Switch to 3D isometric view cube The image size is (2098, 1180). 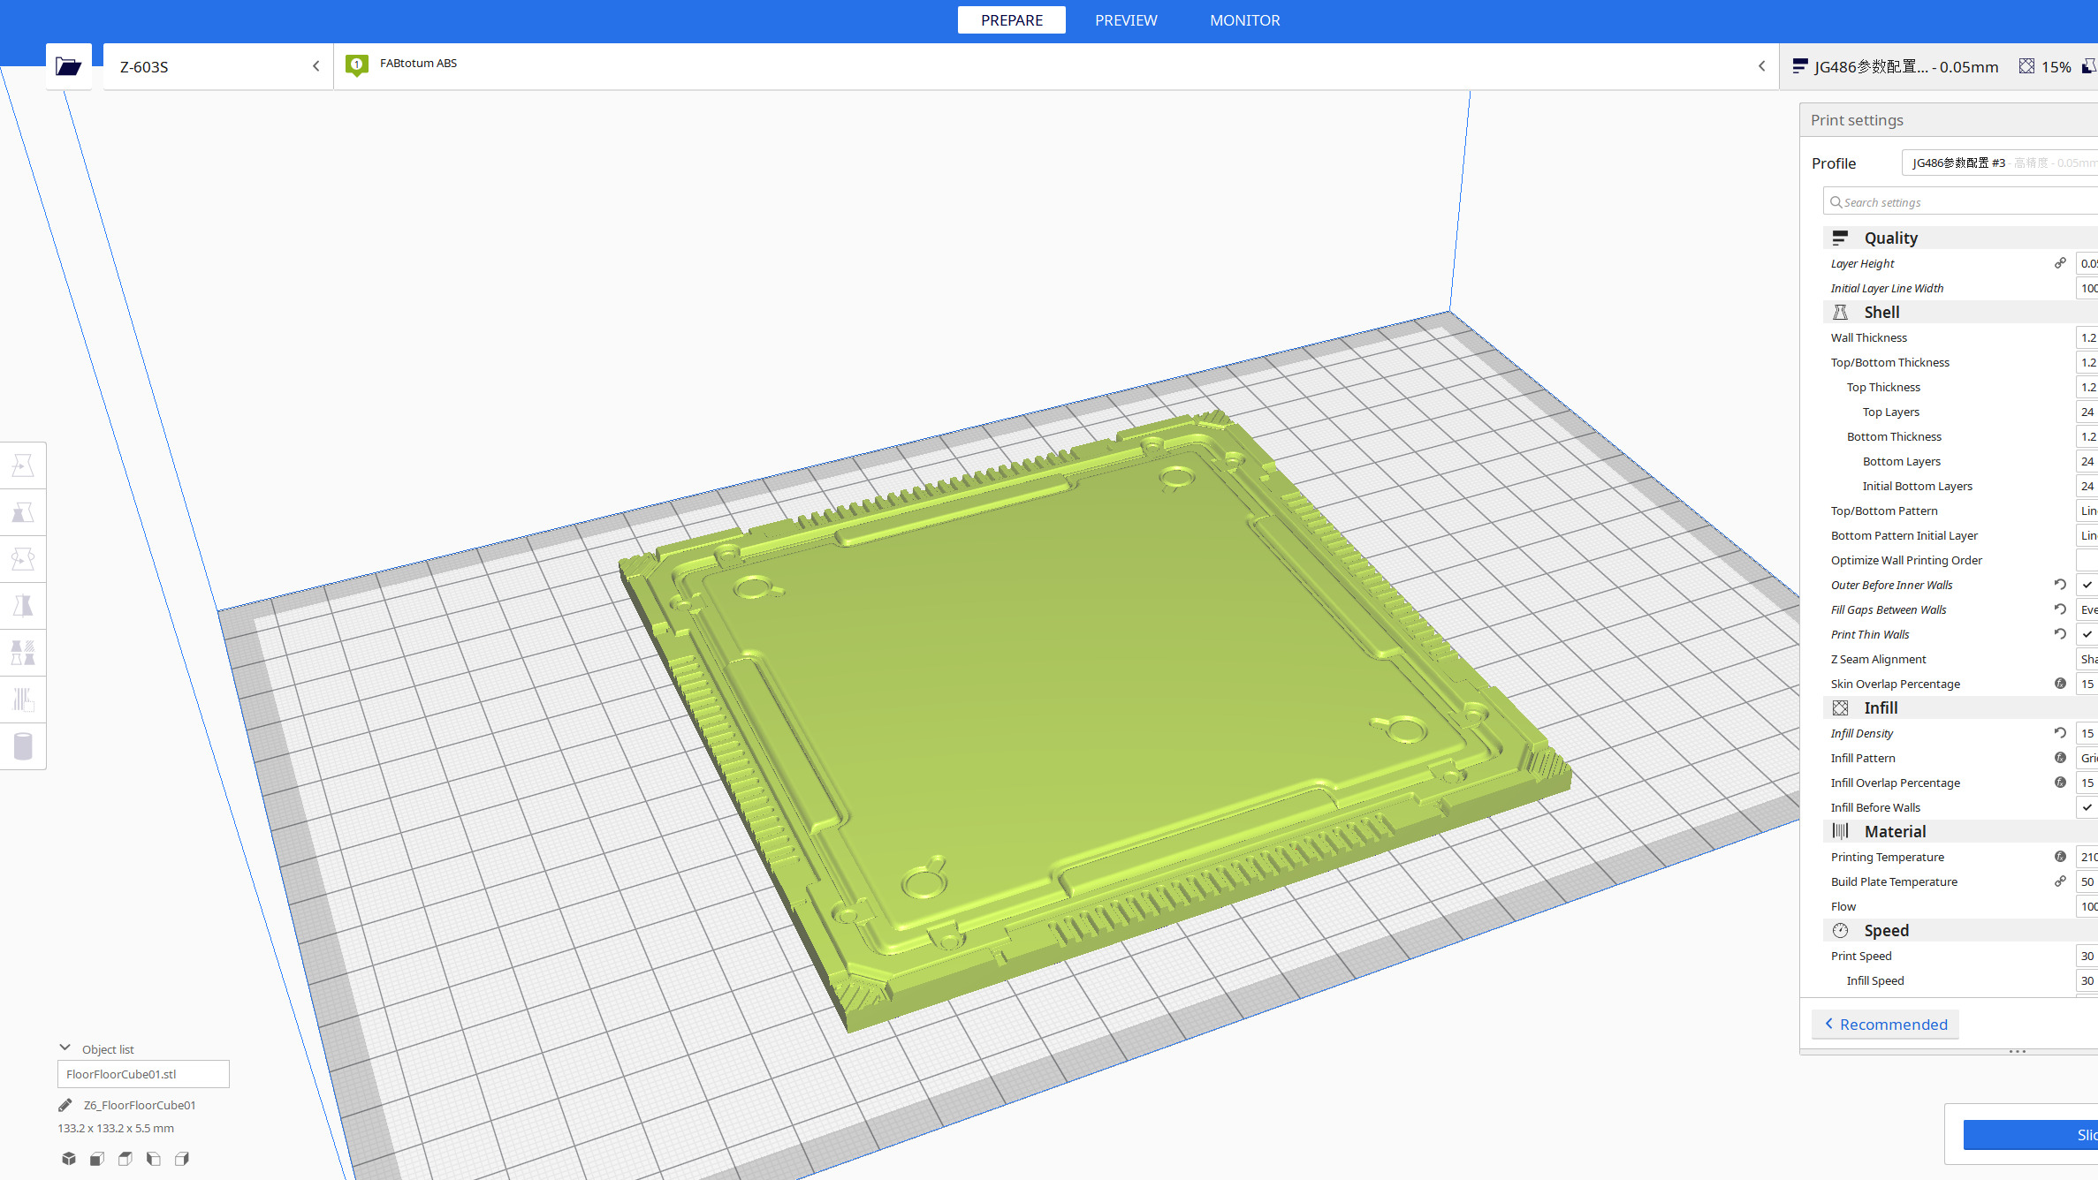pyautogui.click(x=69, y=1159)
